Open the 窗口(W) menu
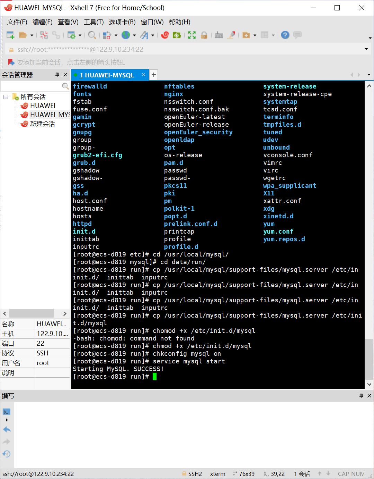 [x=152, y=22]
